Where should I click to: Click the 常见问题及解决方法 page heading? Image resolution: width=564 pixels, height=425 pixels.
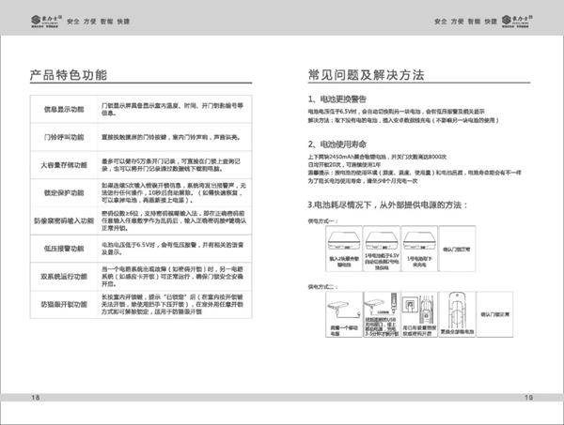pyautogui.click(x=367, y=75)
